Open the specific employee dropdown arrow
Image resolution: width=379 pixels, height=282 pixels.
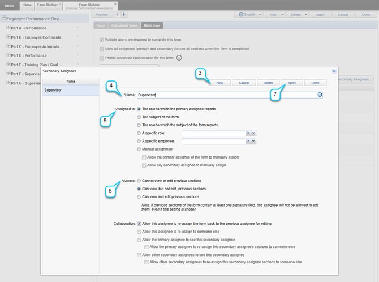coord(253,141)
